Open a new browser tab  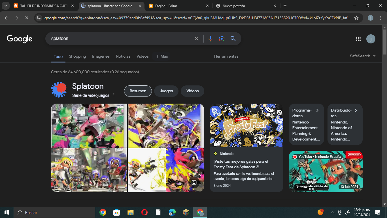coord(285,6)
